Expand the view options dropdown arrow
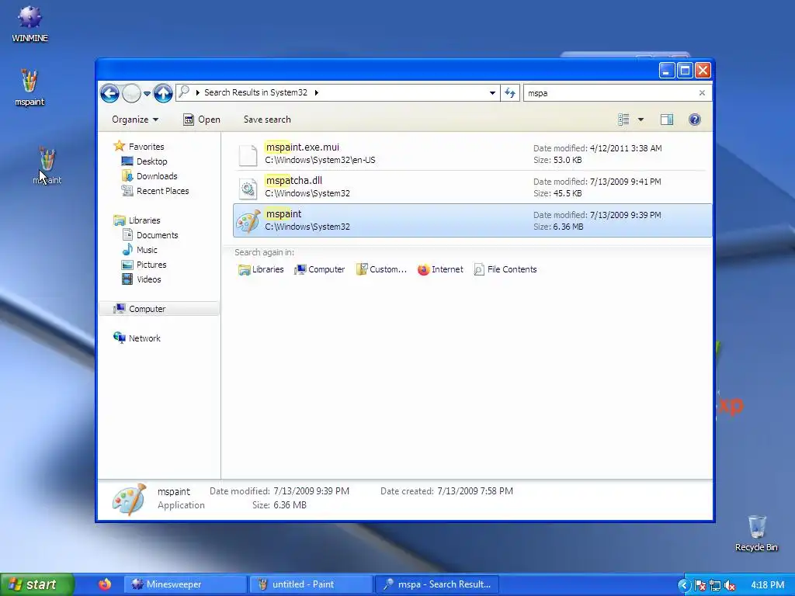 [x=641, y=120]
